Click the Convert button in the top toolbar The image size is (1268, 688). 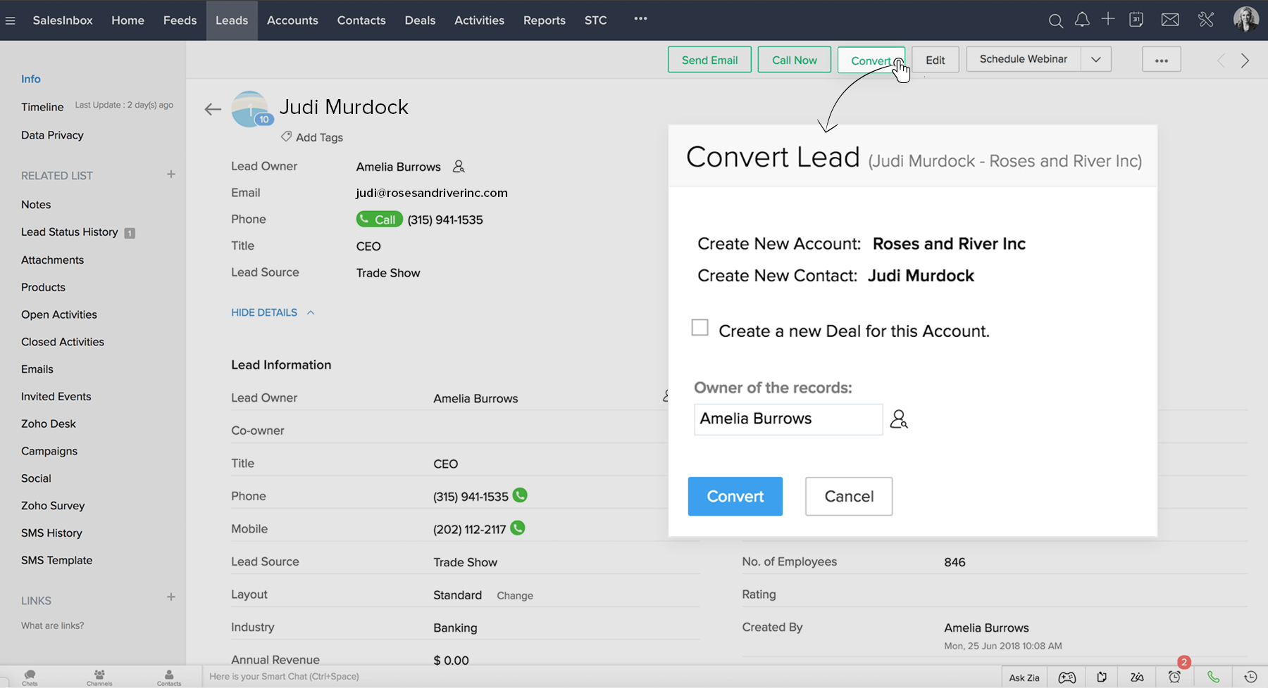(x=871, y=60)
